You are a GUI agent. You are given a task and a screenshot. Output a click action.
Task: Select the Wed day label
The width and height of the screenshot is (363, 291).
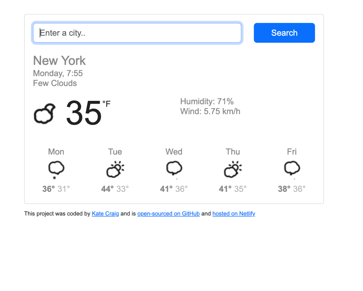(174, 151)
